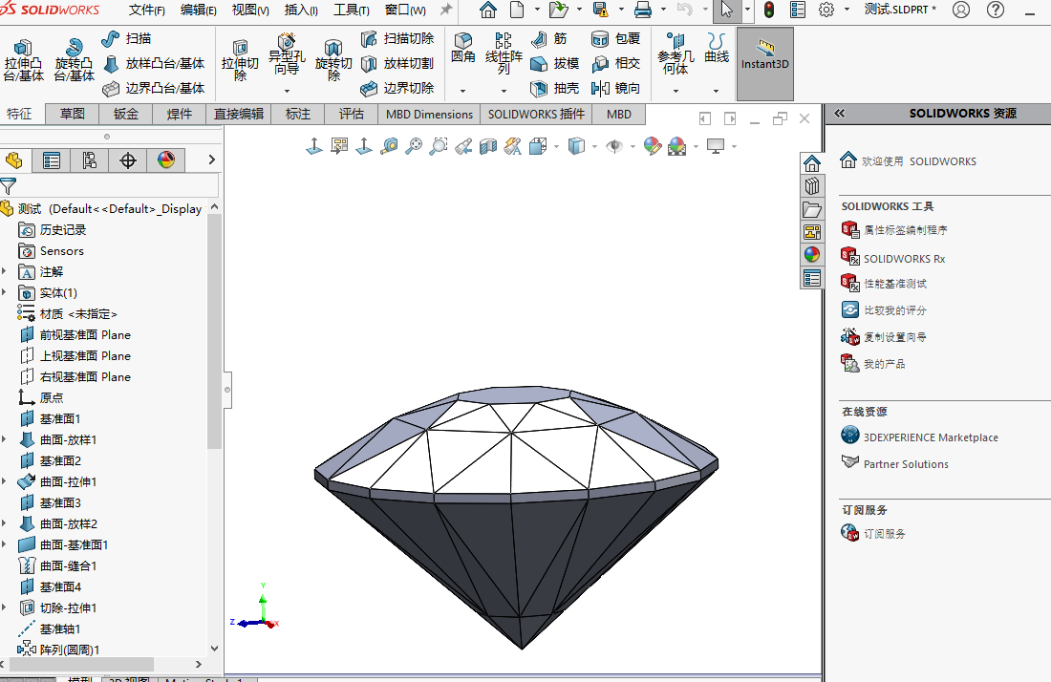The height and width of the screenshot is (682, 1051).
Task: Select the 旋转凸台/基体 tool
Action: coord(73,55)
